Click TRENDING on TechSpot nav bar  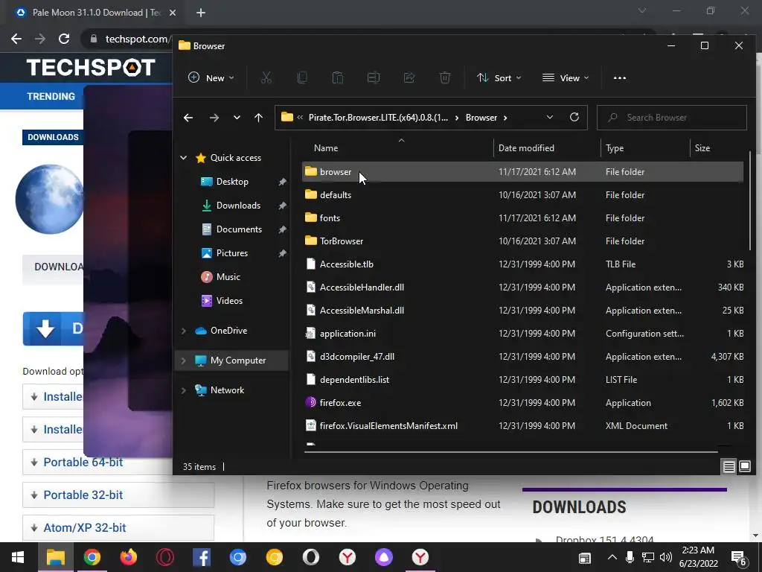51,96
